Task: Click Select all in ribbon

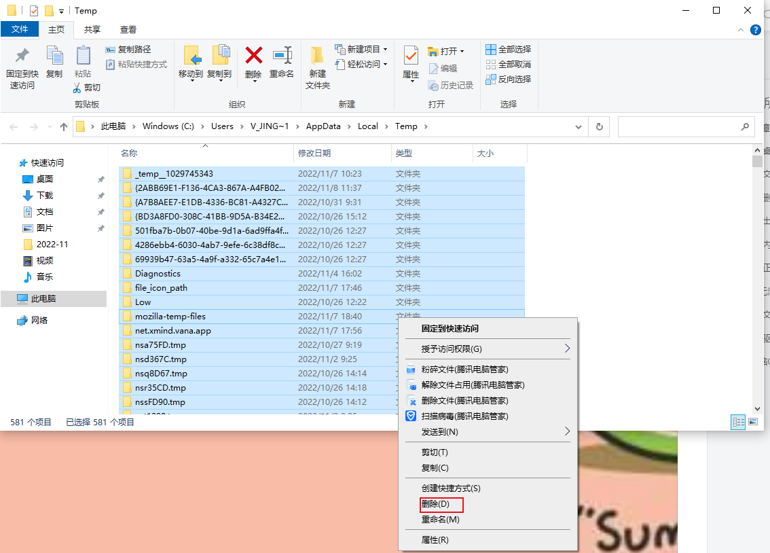Action: pyautogui.click(x=509, y=50)
